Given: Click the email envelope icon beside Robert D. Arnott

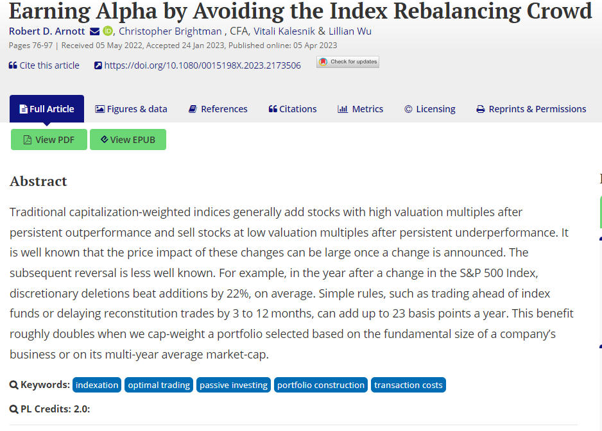Looking at the screenshot, I should 94,31.
